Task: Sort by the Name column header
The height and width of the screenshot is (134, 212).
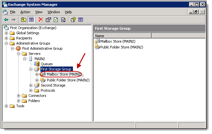Action: point(122,36)
